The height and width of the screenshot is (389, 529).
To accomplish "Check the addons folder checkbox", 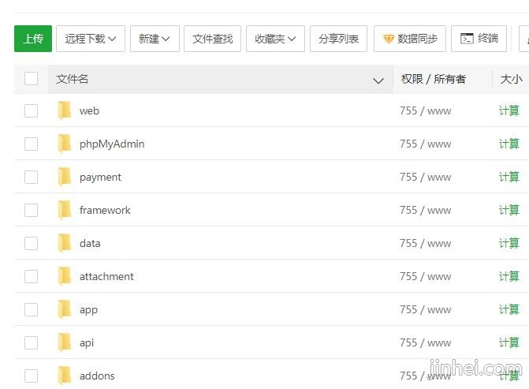I will pyautogui.click(x=31, y=375).
